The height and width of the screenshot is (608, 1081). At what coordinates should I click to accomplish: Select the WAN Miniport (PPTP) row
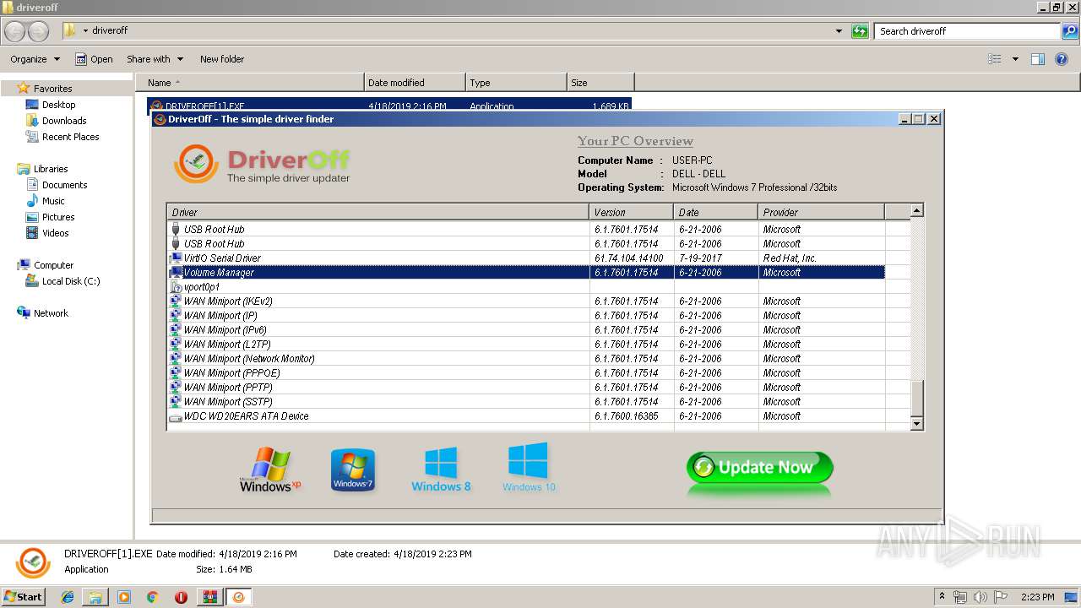click(x=526, y=388)
